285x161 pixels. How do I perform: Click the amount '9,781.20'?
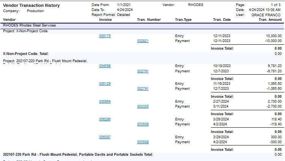tap(274, 66)
